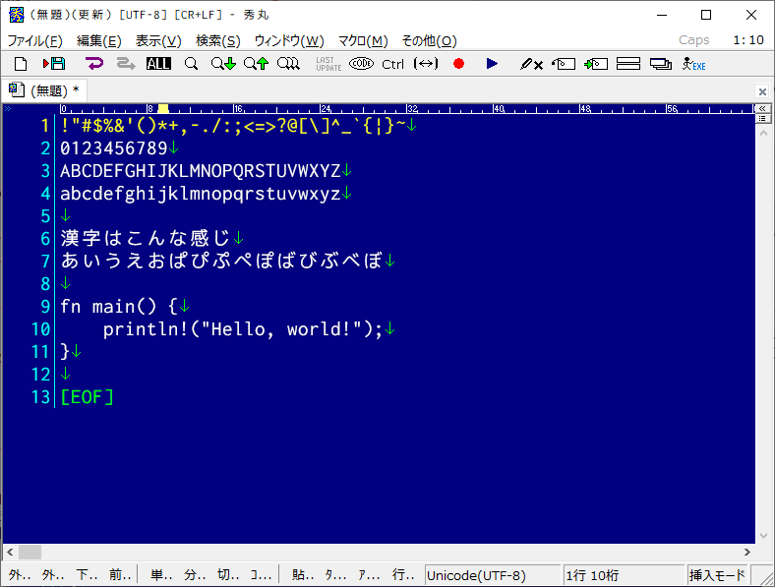775x587 pixels.
Task: Click the vertical scrollbar up arrow
Action: tap(763, 133)
